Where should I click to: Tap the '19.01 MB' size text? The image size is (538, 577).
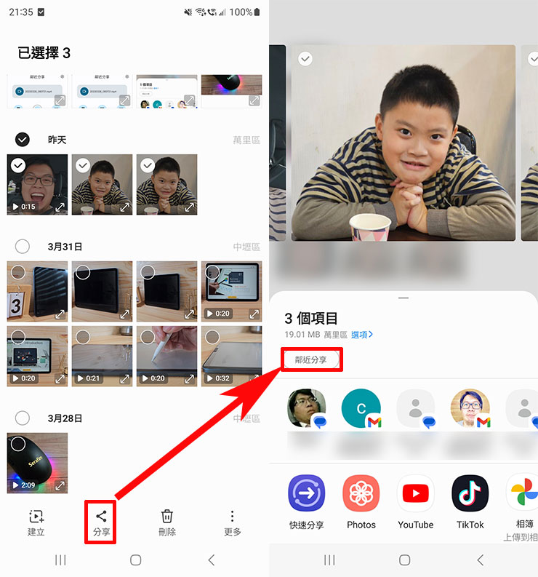coord(302,335)
